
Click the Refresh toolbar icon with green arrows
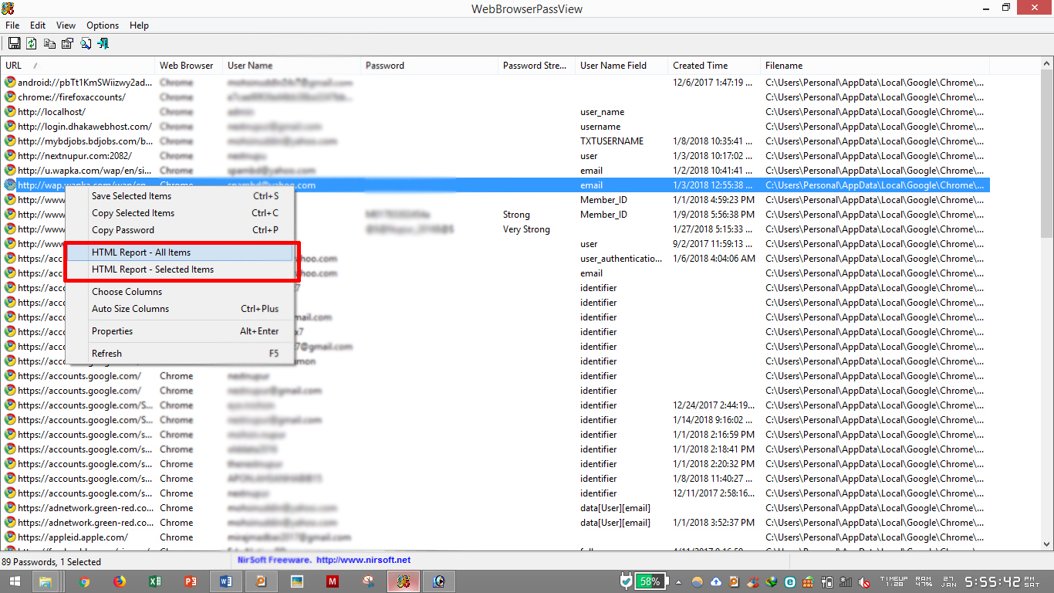click(32, 43)
